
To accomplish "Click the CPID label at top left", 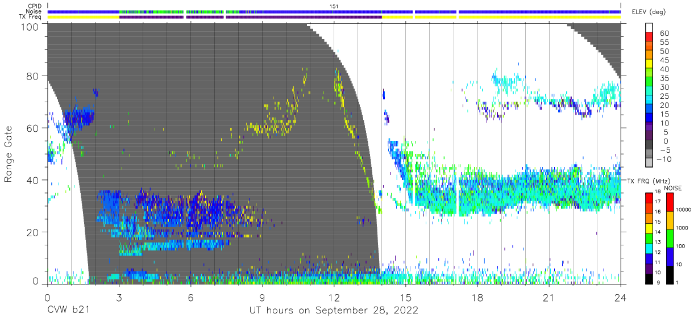I will (35, 6).
